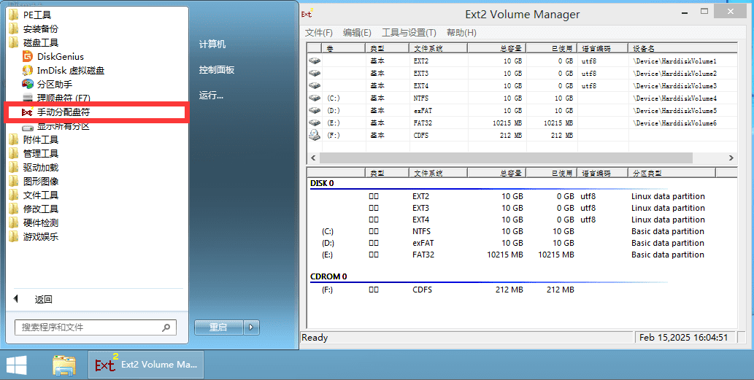
Task: Click the horizontal scrollbar thumb in volume list
Action: point(506,158)
